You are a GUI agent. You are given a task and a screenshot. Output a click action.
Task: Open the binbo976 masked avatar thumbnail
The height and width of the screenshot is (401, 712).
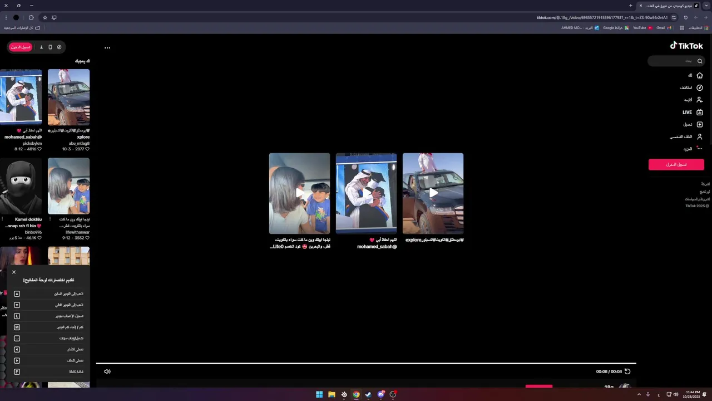tap(21, 186)
